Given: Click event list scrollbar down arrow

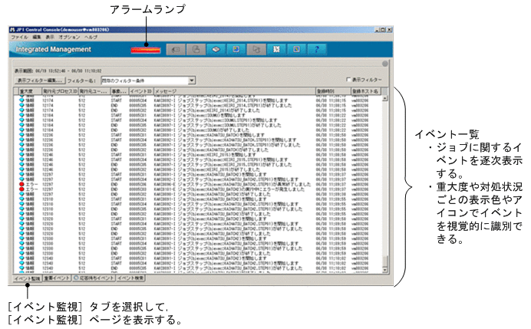Looking at the screenshot, I should tap(384, 270).
